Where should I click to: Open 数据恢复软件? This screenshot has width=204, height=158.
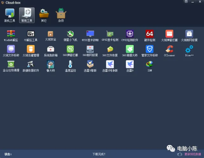click(31, 66)
